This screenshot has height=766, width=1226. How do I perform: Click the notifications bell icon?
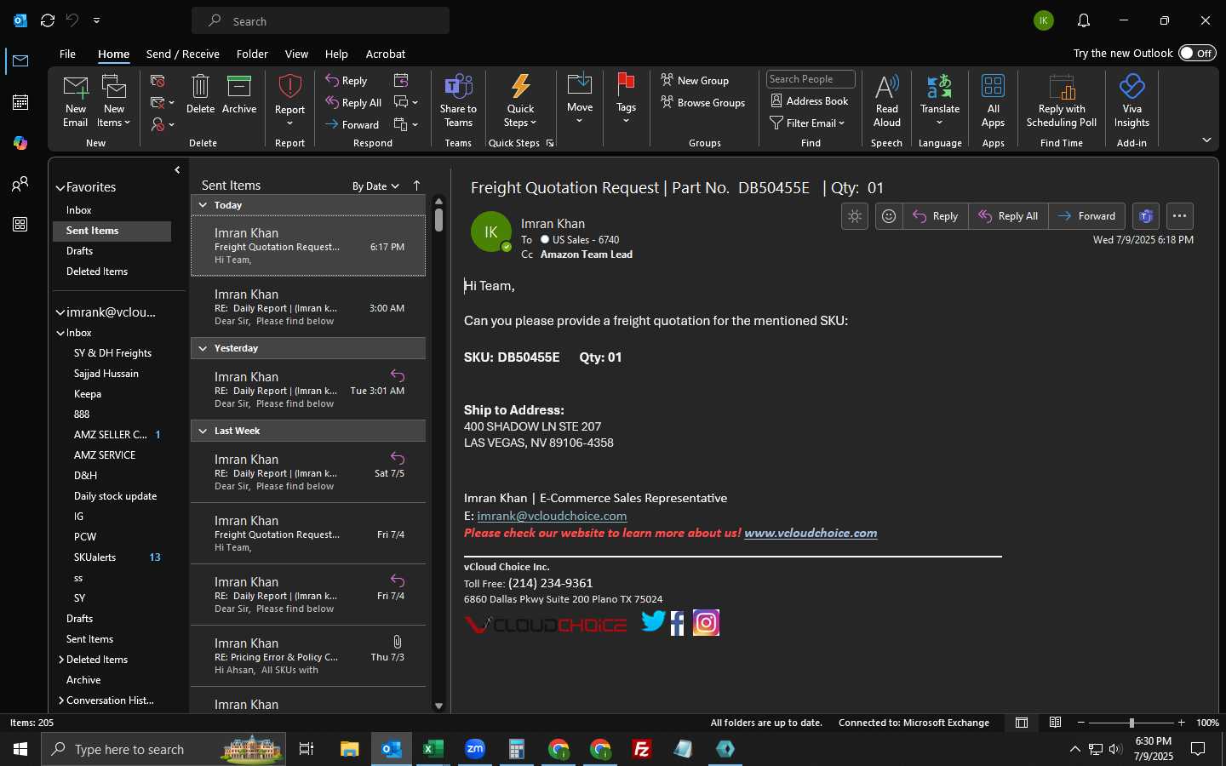pos(1084,20)
